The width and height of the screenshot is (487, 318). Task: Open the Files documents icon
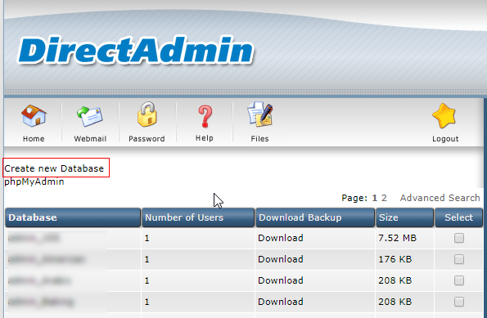pos(260,114)
